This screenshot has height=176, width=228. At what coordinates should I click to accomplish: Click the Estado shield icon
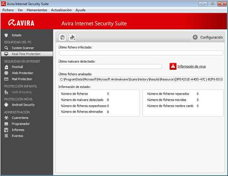[x=6, y=35]
